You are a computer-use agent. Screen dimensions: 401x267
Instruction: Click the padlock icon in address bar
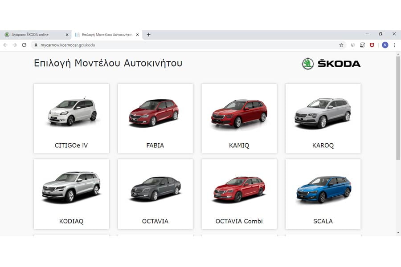point(35,45)
